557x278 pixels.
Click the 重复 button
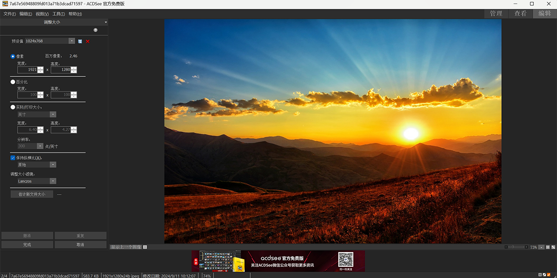80,235
